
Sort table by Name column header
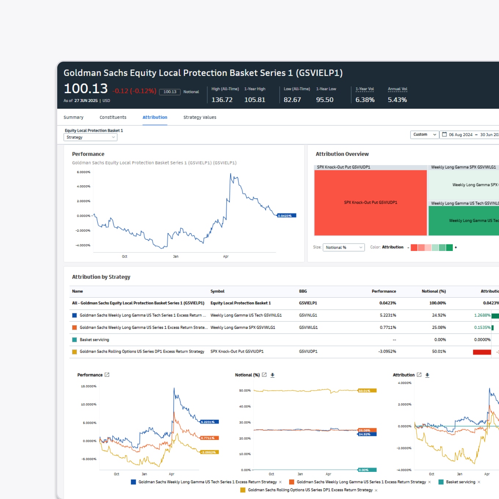point(77,291)
